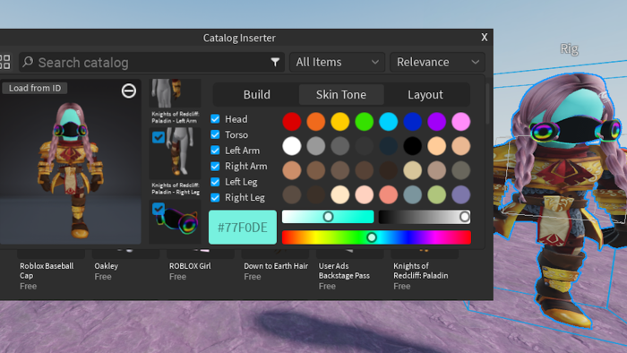Pick the black skin tone swatch
The width and height of the screenshot is (627, 353).
pos(413,146)
